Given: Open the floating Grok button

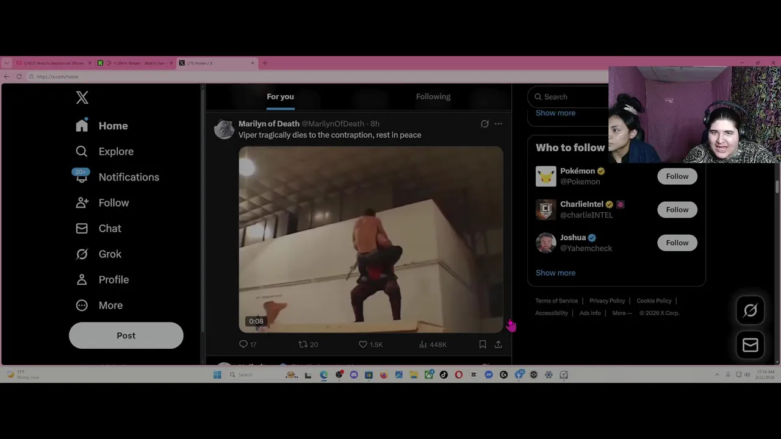Looking at the screenshot, I should coord(750,310).
